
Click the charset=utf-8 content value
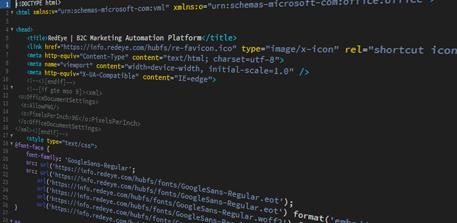click(x=248, y=60)
